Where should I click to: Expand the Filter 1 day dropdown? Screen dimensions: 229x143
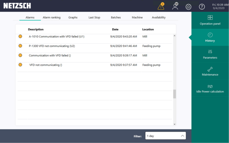[x=166, y=136]
